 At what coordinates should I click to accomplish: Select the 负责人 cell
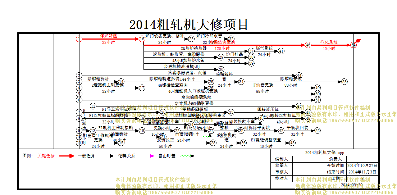pyautogui.click(x=336, y=159)
